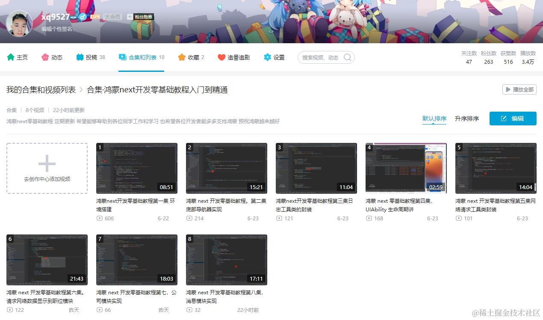Open title 第七 公司模块实现
Screen dimensions: 543x320
tap(137, 296)
